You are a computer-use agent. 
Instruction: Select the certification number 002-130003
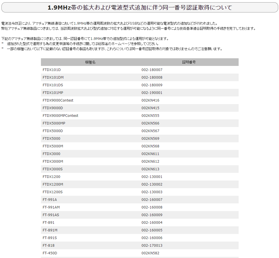152,192
